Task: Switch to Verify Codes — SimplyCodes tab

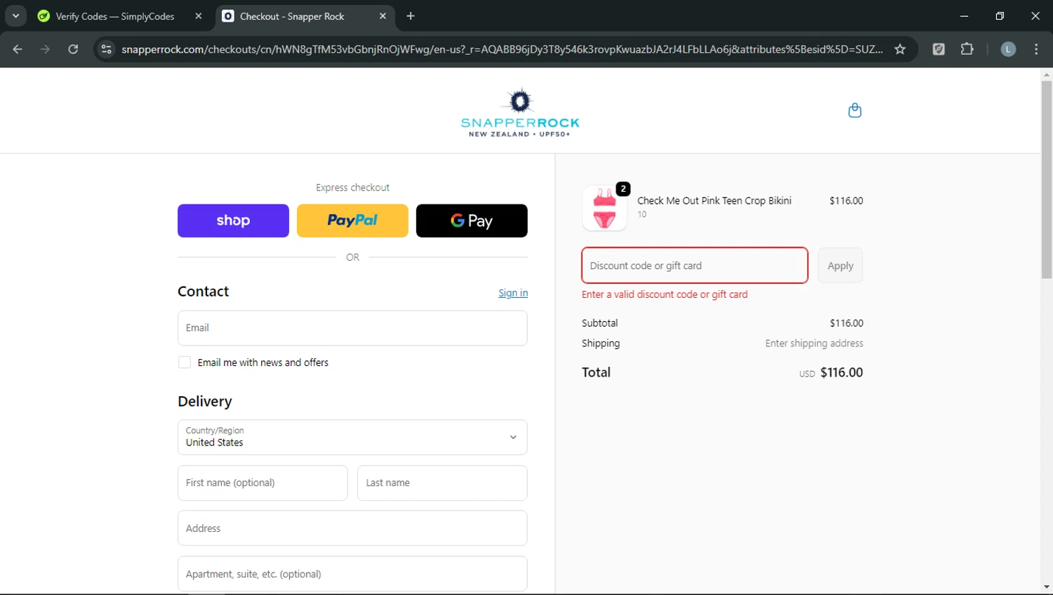Action: (114, 16)
